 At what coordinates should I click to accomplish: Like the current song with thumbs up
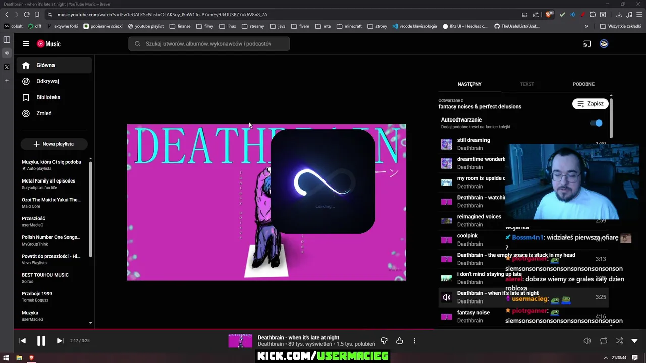[x=399, y=341]
